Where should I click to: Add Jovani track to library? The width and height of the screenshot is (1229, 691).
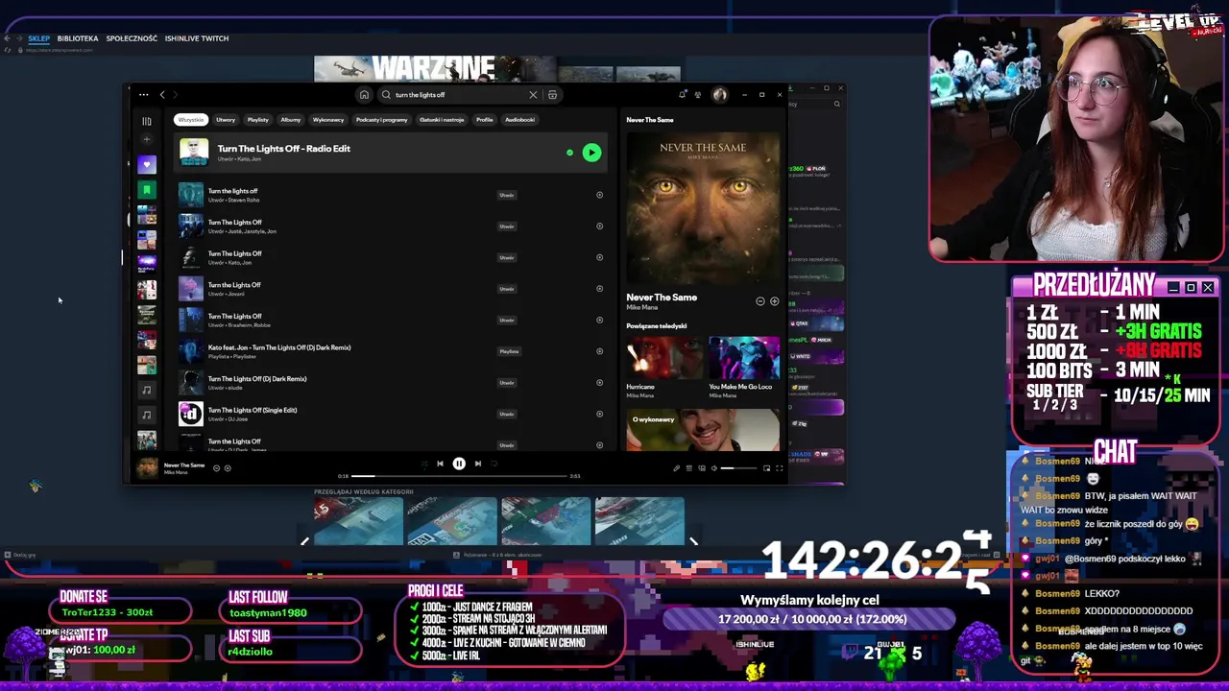coord(599,289)
